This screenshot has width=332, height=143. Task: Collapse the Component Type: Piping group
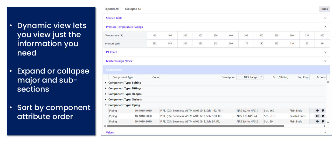coord(106,105)
